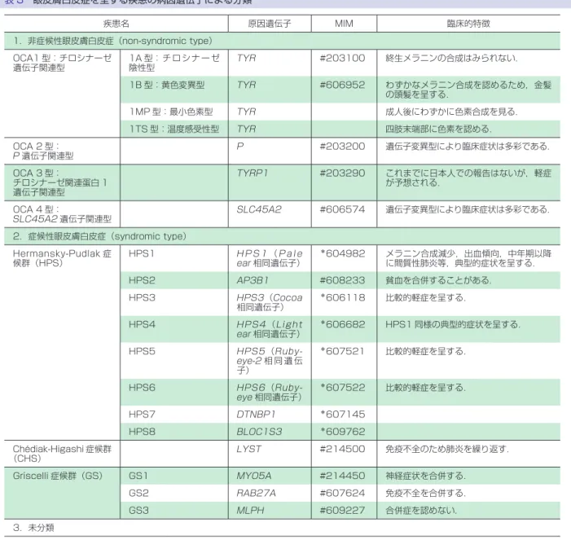Select the non-syndromic type section heading
Viewport: 571px width, 540px height.
(282, 41)
